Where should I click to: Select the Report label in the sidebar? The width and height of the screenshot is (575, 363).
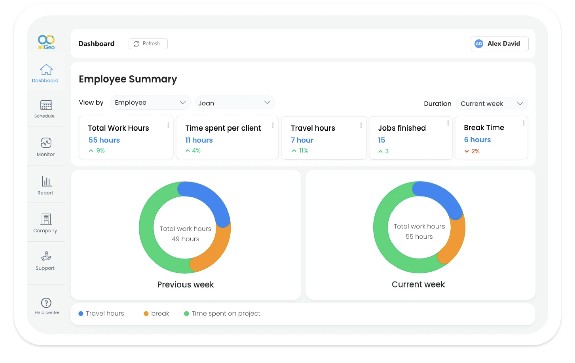click(x=45, y=193)
